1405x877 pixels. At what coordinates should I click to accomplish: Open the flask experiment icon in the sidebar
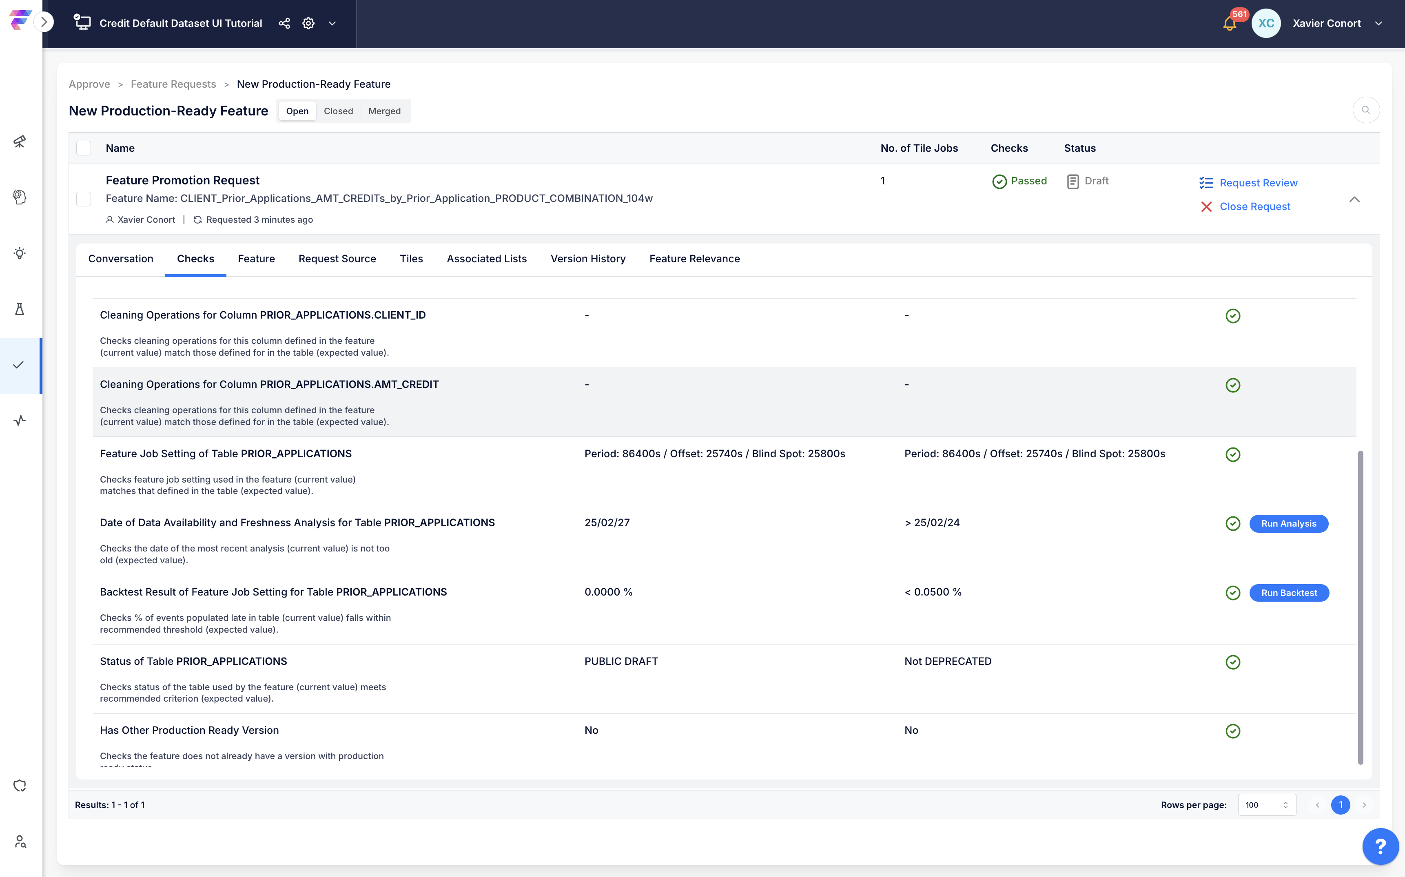point(20,309)
